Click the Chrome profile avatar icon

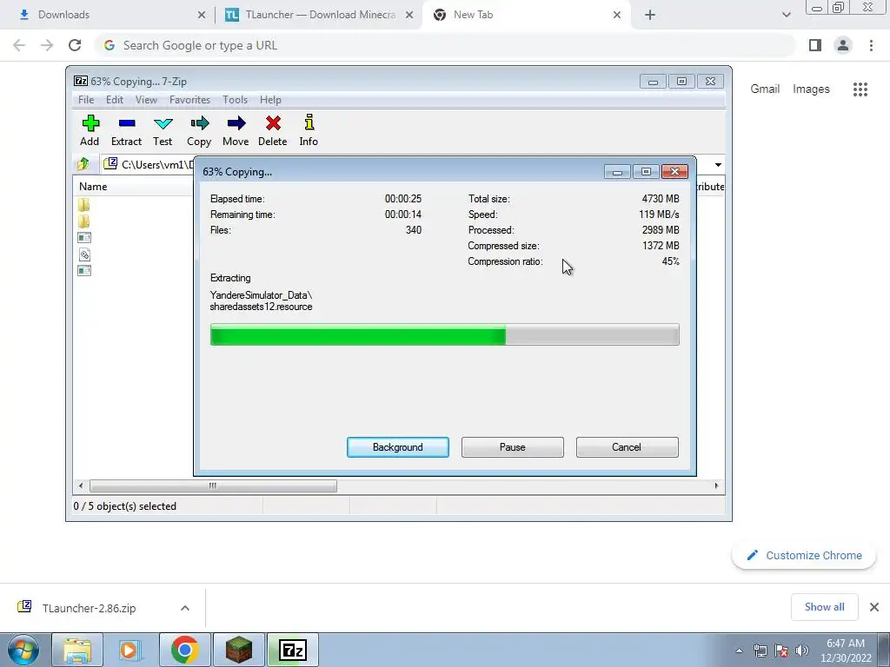pos(843,45)
